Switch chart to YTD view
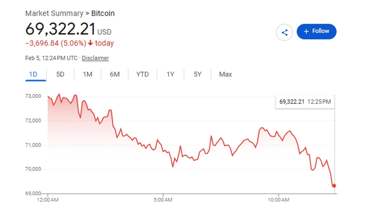This screenshot has height=209, width=388. pos(142,74)
